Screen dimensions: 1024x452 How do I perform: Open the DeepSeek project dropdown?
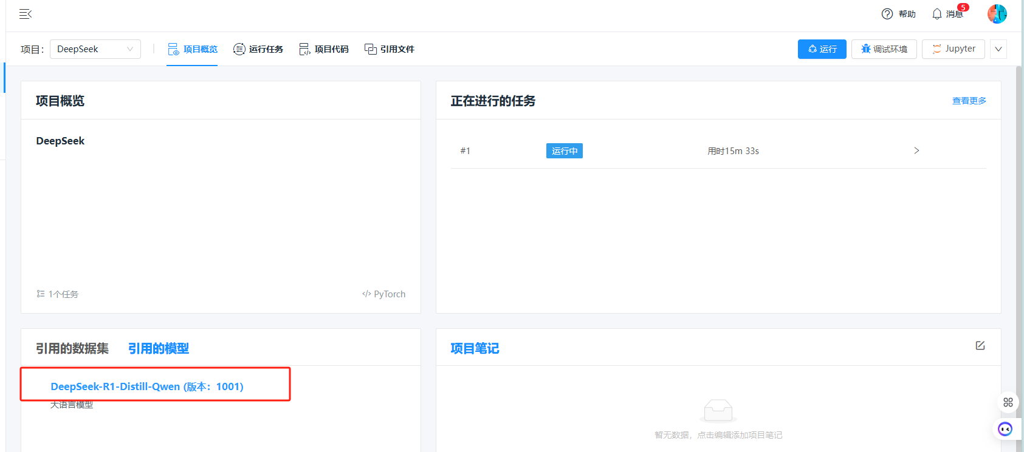(95, 49)
